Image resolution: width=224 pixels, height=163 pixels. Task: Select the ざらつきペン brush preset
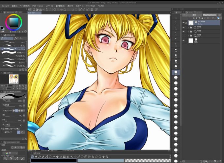coord(13,66)
